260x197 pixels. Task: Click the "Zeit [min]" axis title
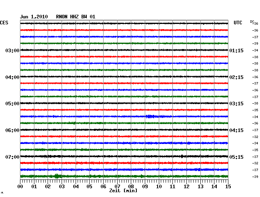point(123,191)
